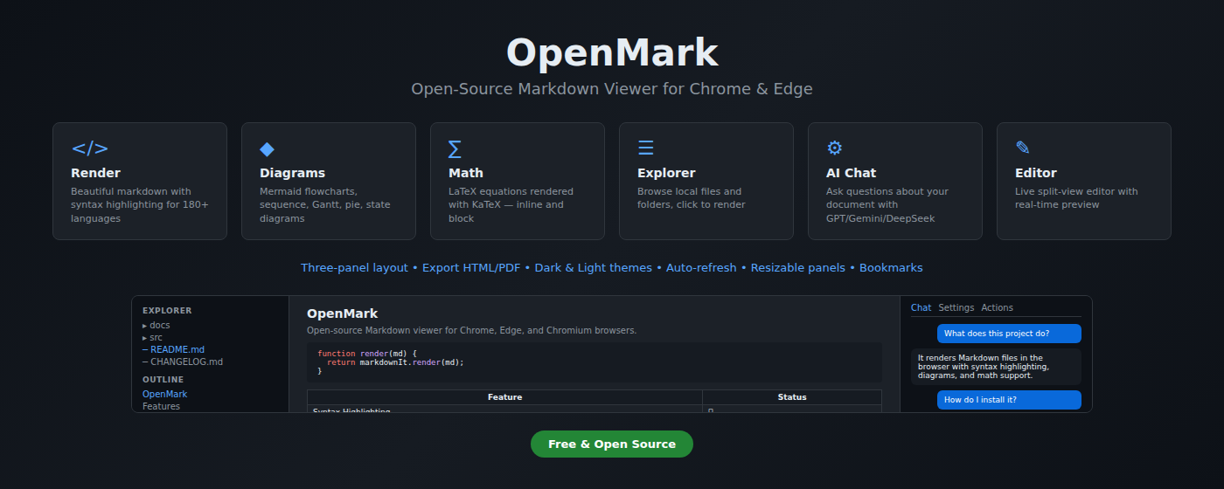Click the Render code brackets icon
The width and height of the screenshot is (1224, 489).
point(90,148)
